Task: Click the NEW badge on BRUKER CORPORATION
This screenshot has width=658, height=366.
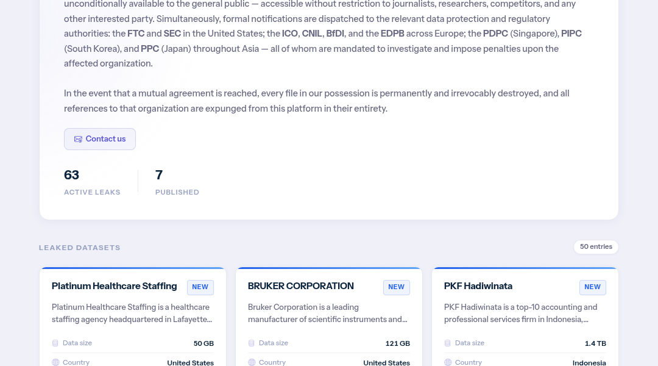Action: point(396,287)
